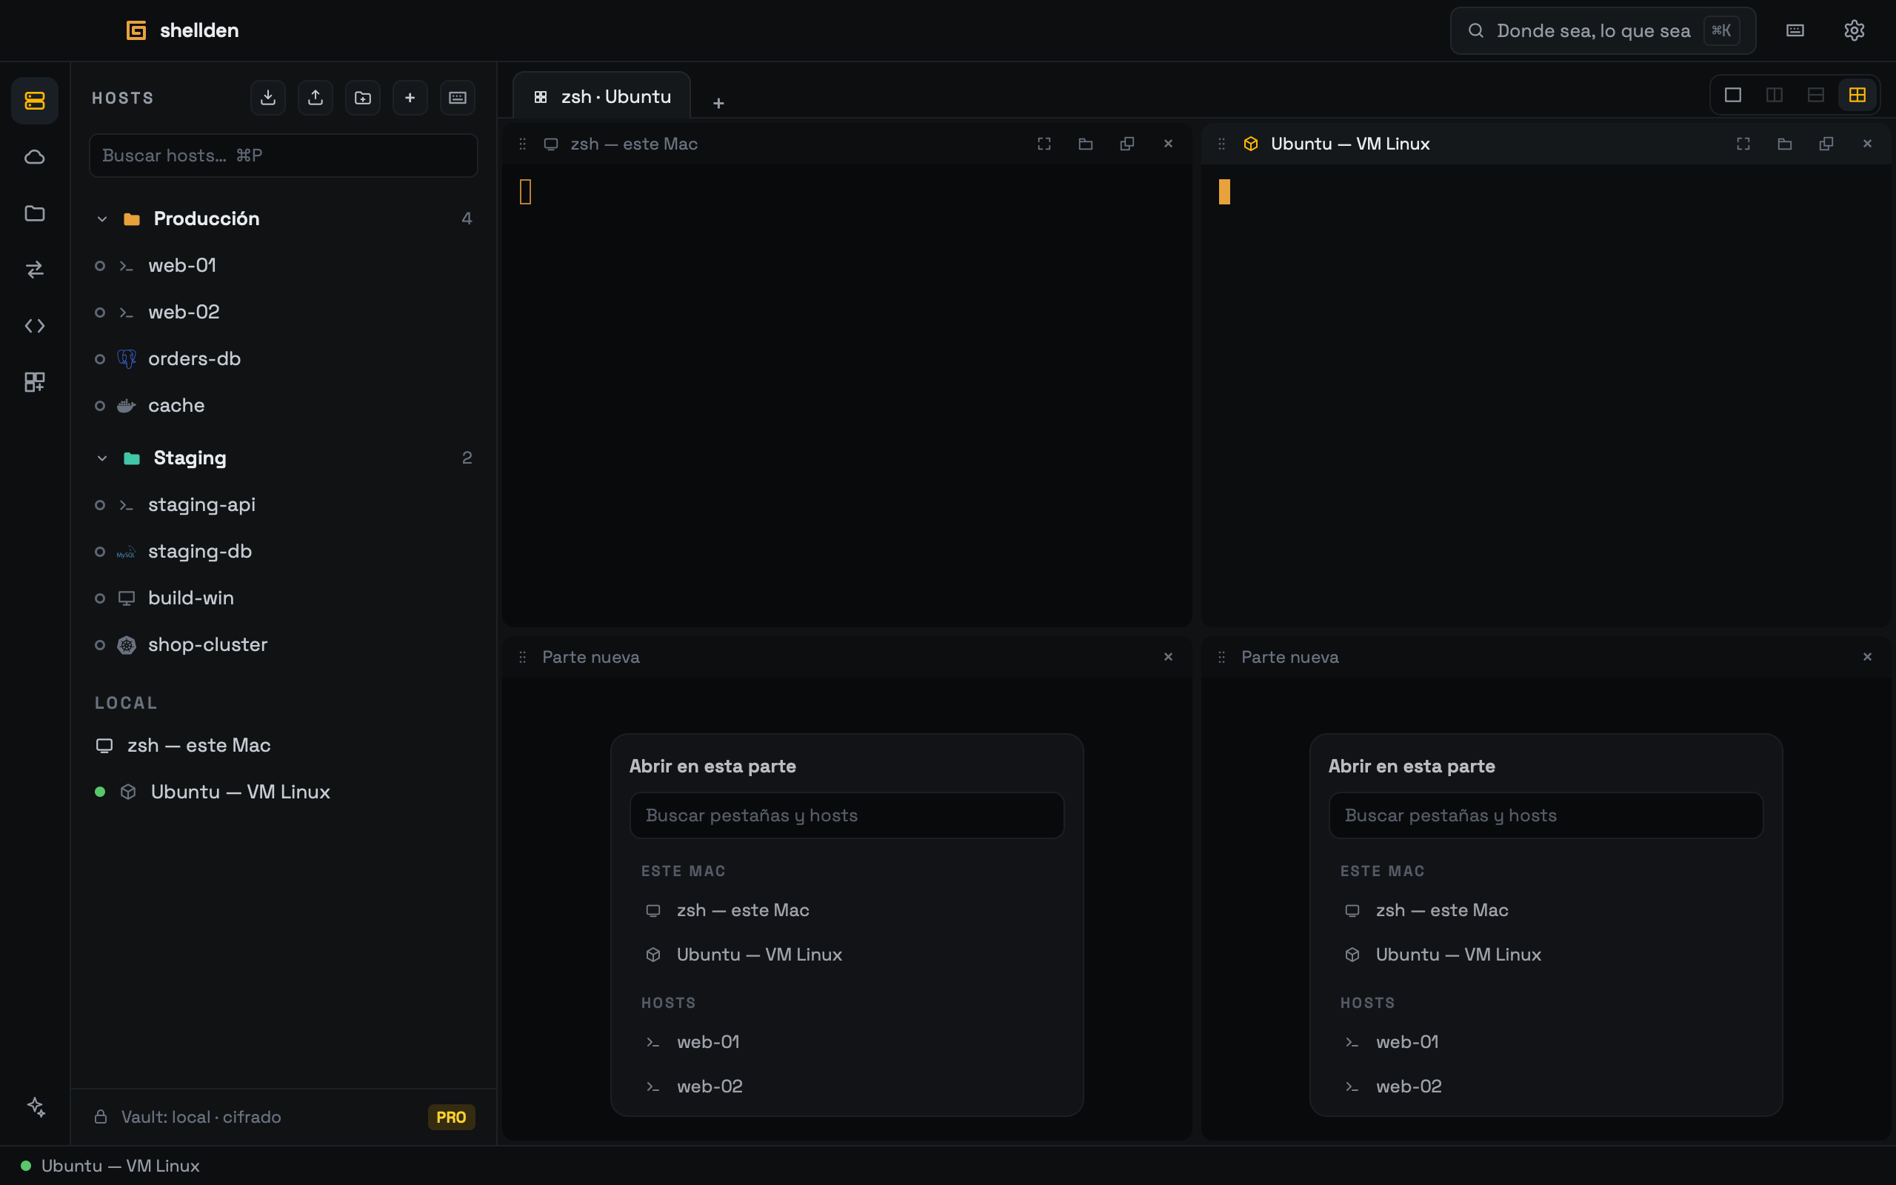Open the AI sparkle icon in sidebar

pyautogui.click(x=36, y=1106)
